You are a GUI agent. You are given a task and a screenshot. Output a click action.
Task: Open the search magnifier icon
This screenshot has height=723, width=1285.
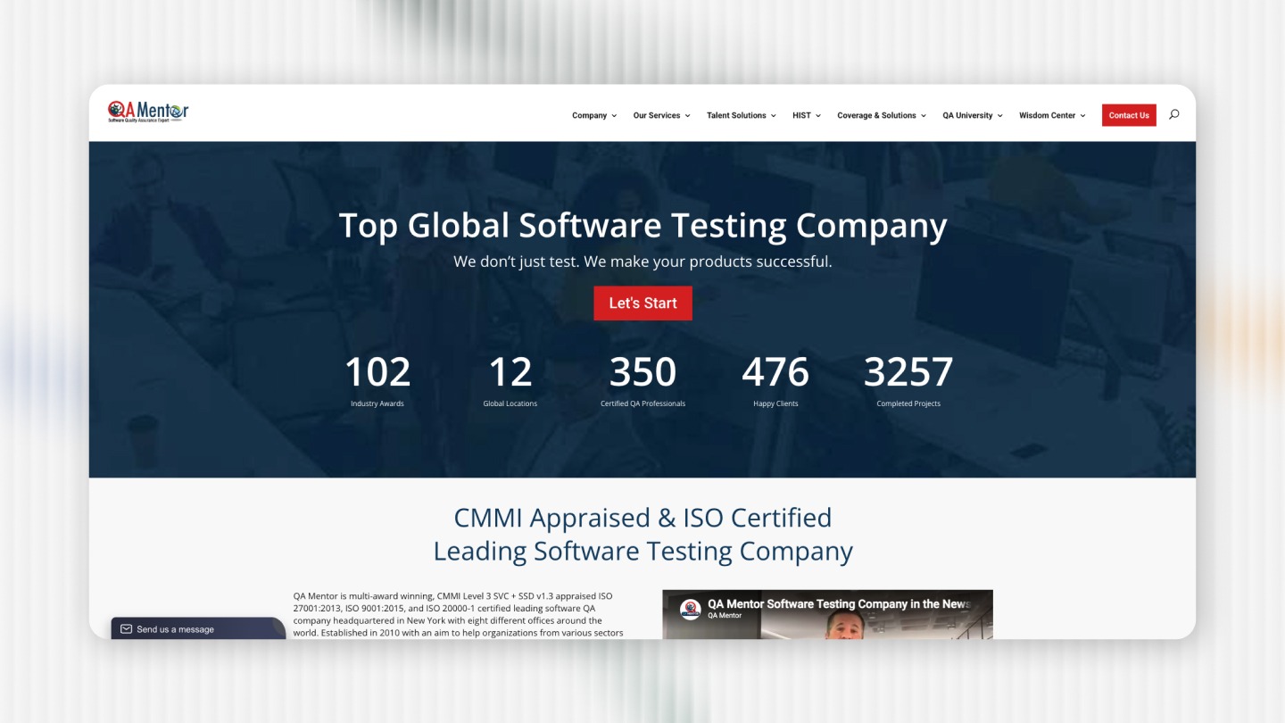pyautogui.click(x=1173, y=114)
